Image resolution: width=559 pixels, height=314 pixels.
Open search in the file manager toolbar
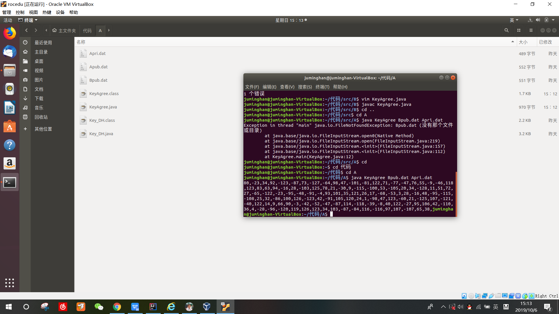pyautogui.click(x=507, y=30)
